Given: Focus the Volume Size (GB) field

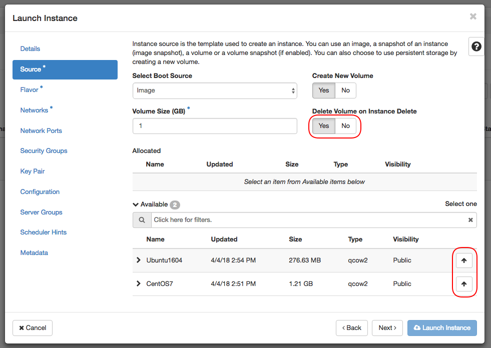Looking at the screenshot, I should coord(215,126).
